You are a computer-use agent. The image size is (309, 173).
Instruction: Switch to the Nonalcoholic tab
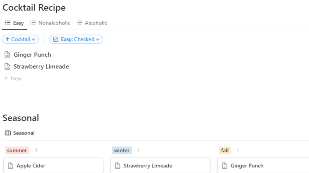[x=54, y=23]
